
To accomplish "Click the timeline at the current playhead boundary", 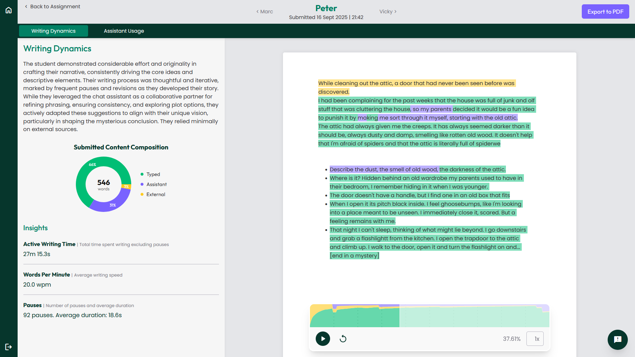I will click(399, 316).
